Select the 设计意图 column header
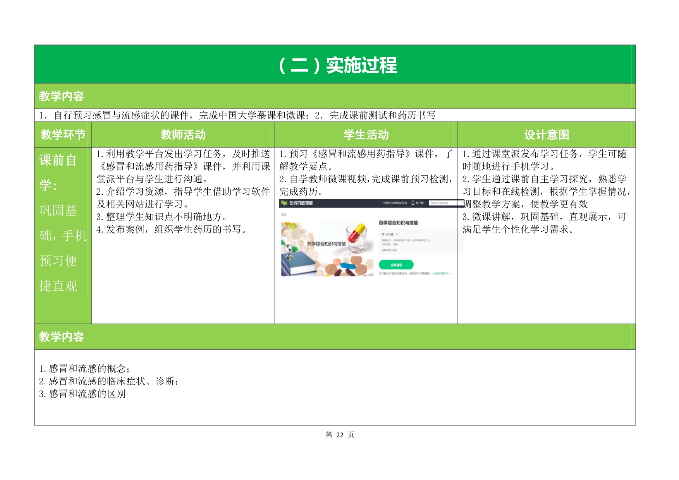The height and width of the screenshot is (480, 679). pos(546,135)
